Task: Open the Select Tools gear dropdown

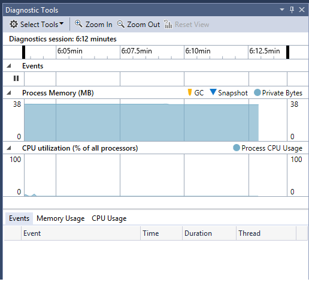Action: click(x=37, y=25)
